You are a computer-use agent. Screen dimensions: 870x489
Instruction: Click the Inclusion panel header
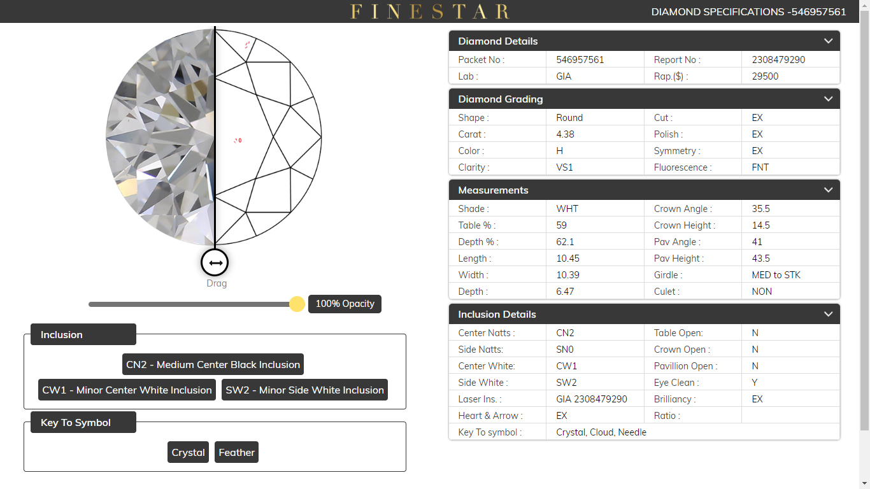click(83, 334)
